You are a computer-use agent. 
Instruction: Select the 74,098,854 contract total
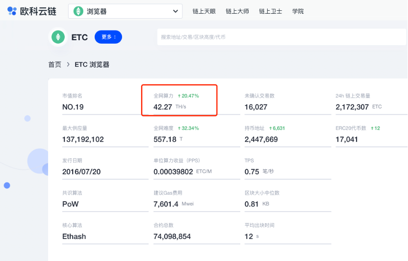[x=172, y=236]
